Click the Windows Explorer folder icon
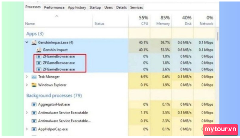 coord(34,85)
